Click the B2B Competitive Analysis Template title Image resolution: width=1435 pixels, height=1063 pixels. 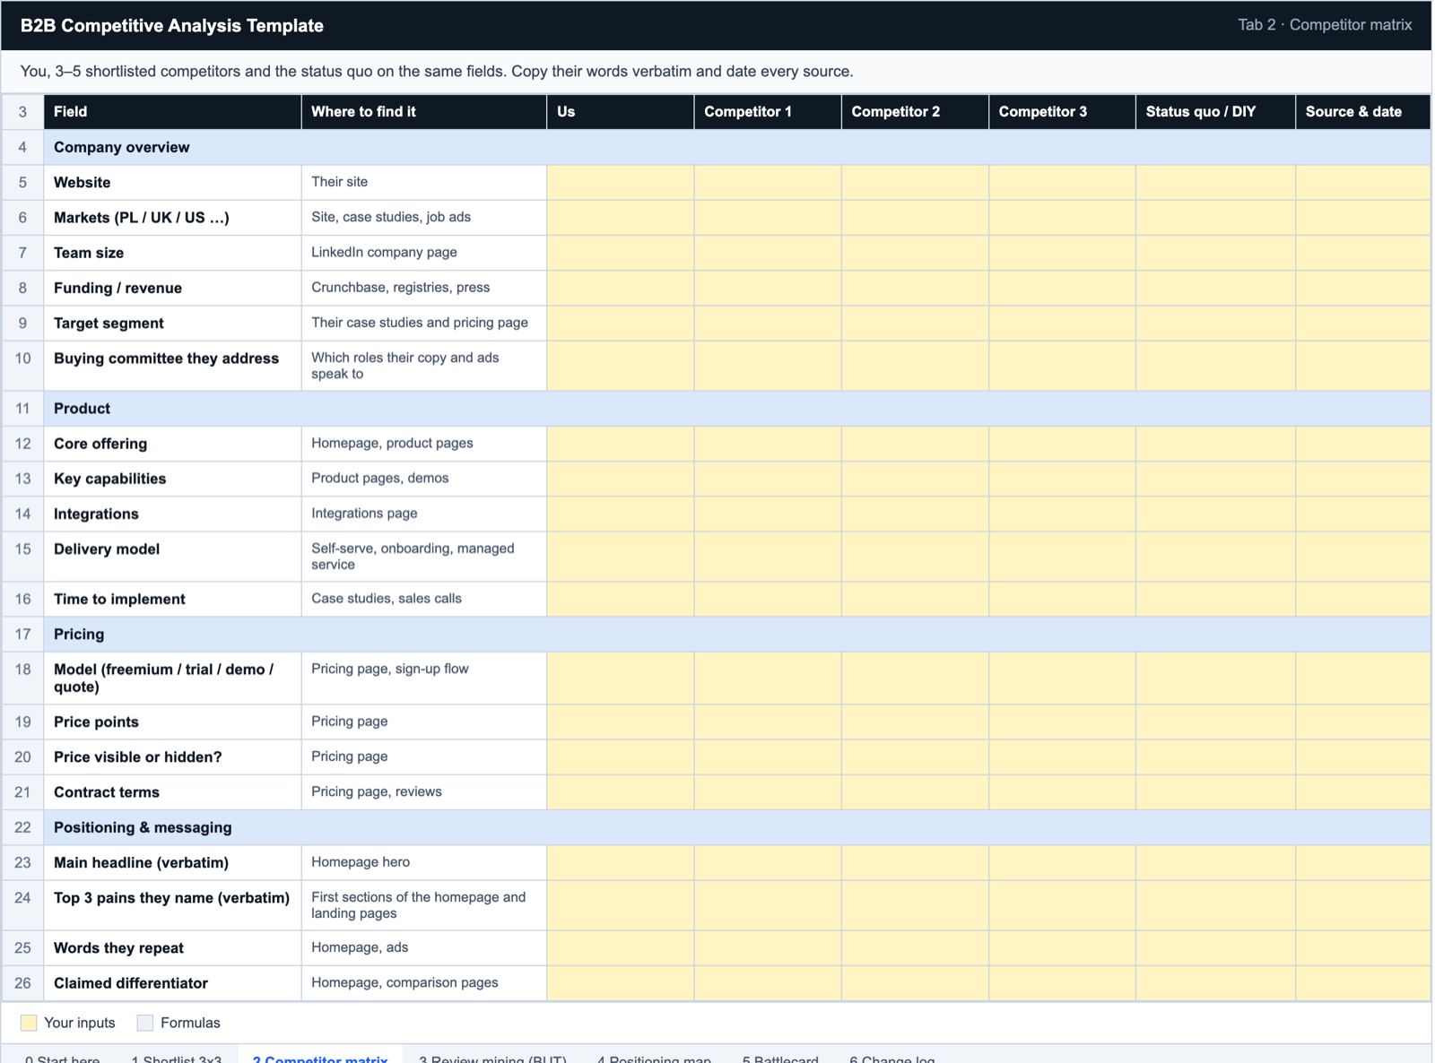tap(172, 26)
